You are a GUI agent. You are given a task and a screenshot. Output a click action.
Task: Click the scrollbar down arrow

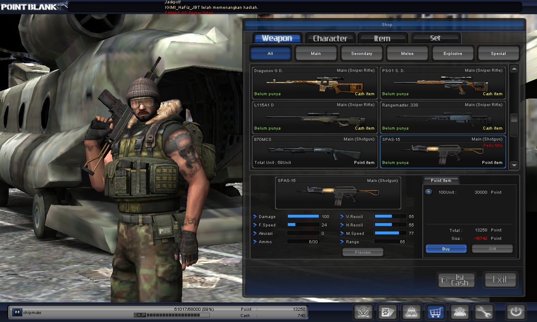[x=514, y=166]
